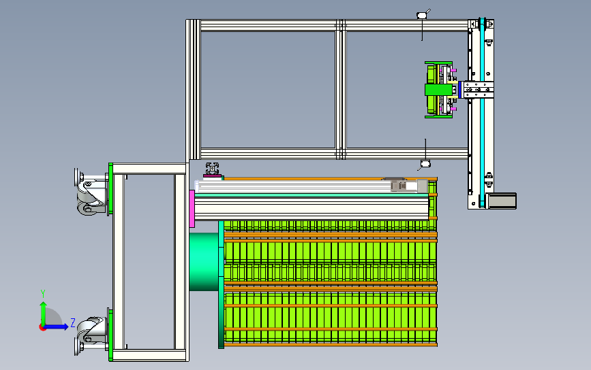Select the green Y axis arrow

[43, 313]
